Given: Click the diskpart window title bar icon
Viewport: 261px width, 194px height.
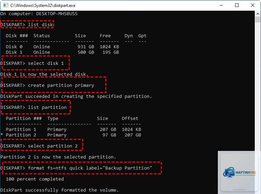Looking at the screenshot, I should point(6,5).
